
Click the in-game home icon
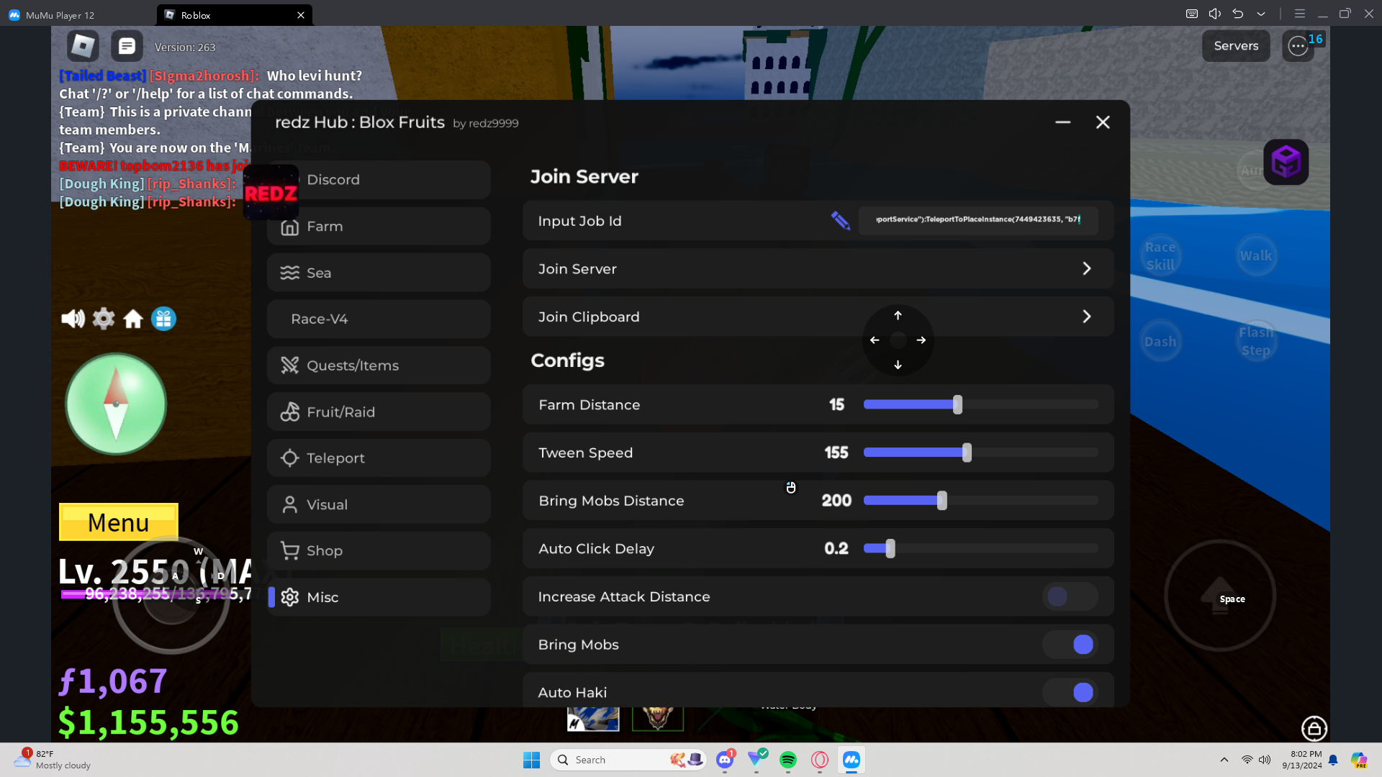coord(133,319)
